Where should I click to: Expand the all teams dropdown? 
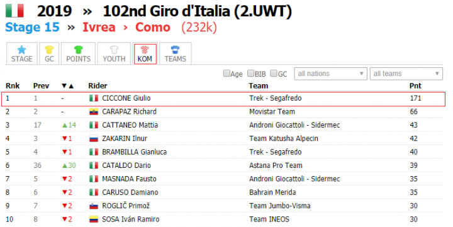[x=406, y=74]
